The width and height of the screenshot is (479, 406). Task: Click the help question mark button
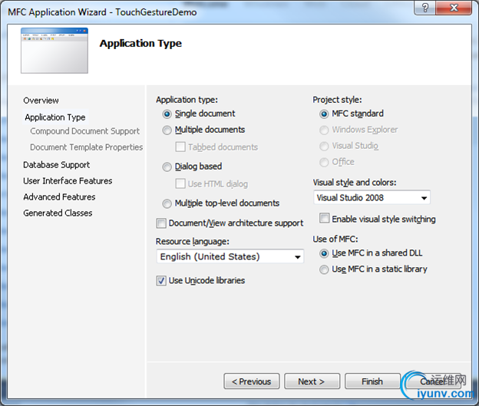(x=425, y=8)
